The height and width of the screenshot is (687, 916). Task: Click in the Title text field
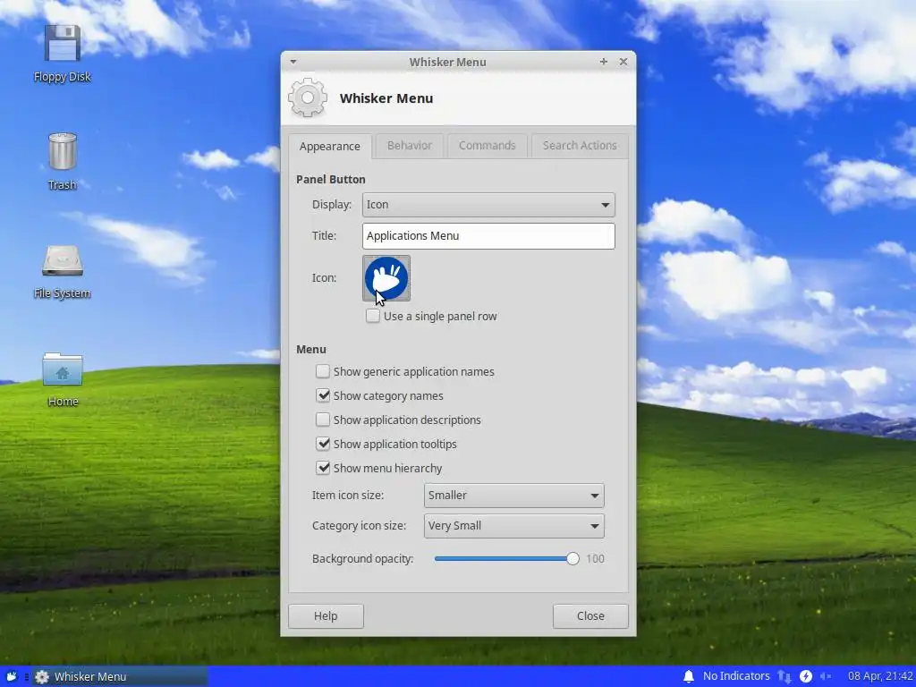(488, 236)
